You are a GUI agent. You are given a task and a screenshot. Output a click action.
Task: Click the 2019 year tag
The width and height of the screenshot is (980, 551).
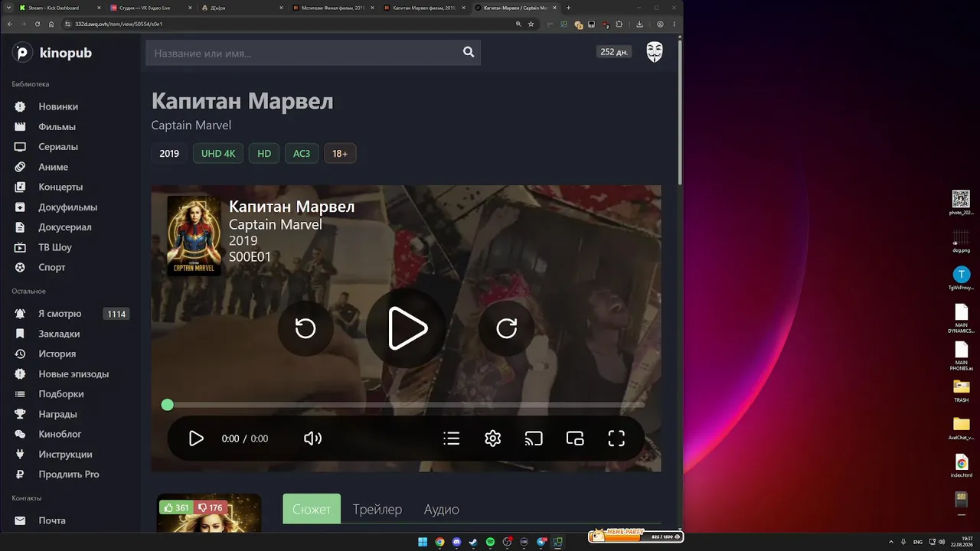click(x=169, y=154)
